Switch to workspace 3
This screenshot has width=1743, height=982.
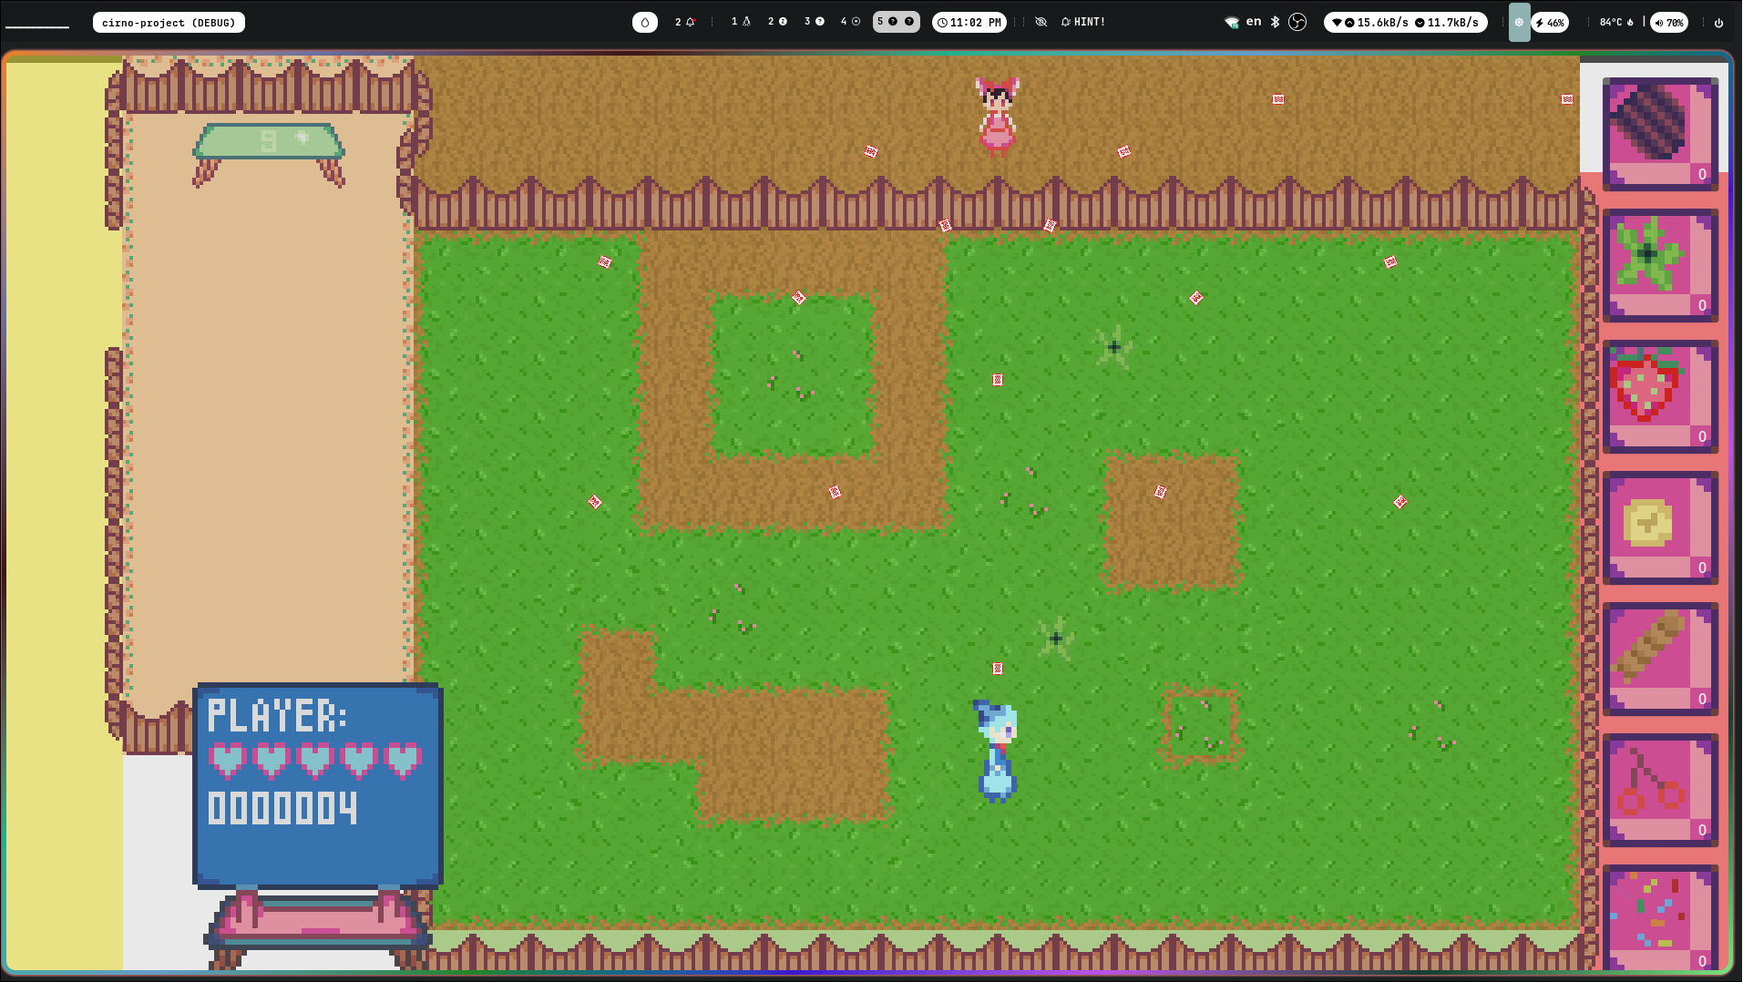coord(814,22)
